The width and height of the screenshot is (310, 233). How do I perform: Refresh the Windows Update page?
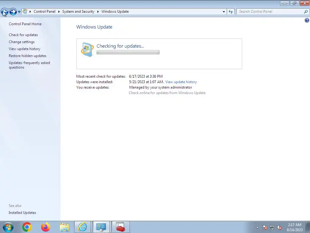click(230, 12)
